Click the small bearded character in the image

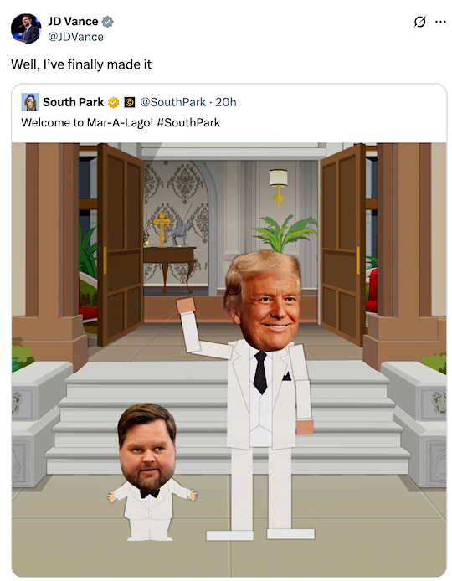click(152, 472)
